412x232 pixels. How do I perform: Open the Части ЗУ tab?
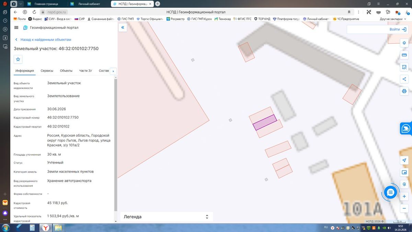tap(85, 71)
